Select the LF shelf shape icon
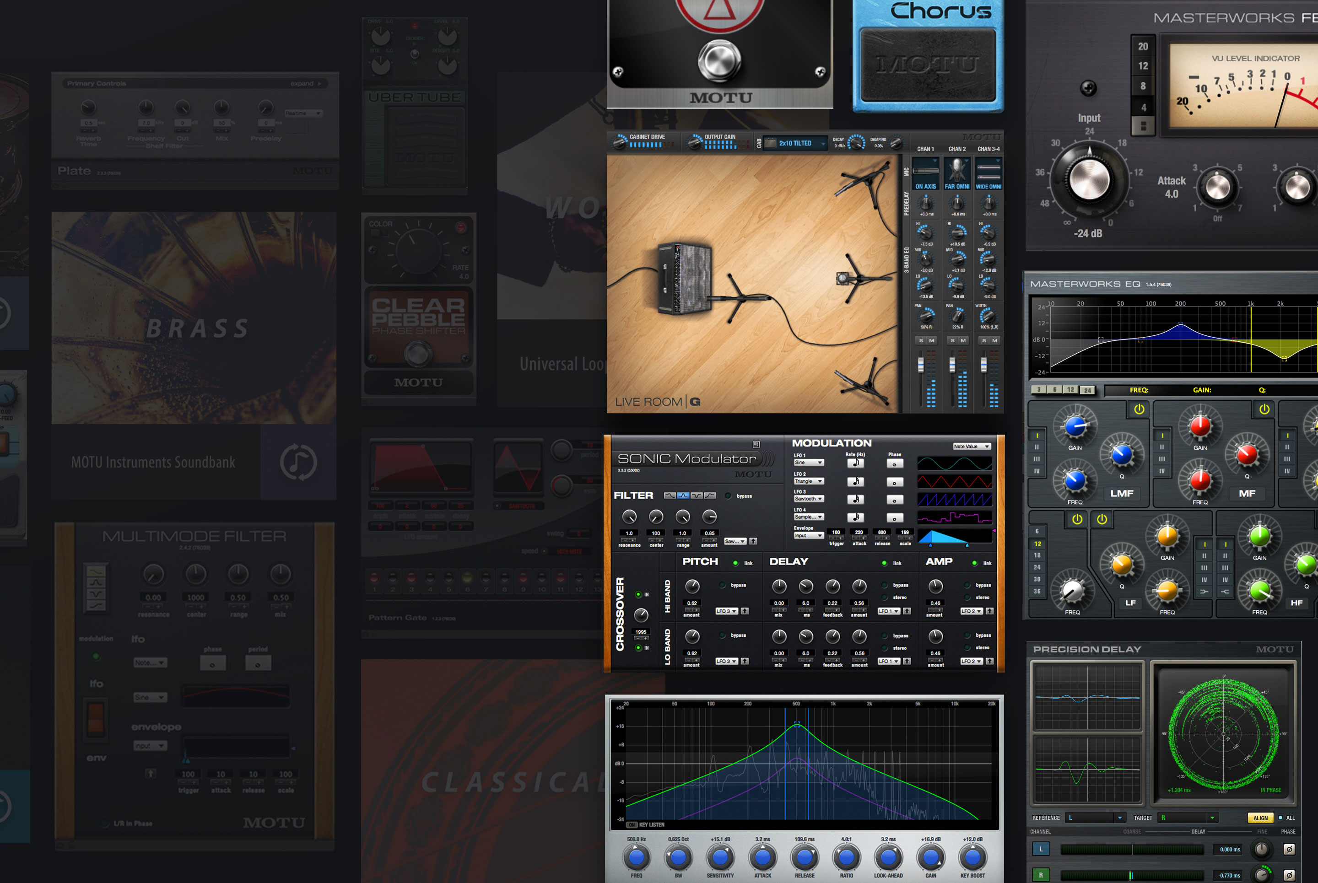 [x=1204, y=592]
